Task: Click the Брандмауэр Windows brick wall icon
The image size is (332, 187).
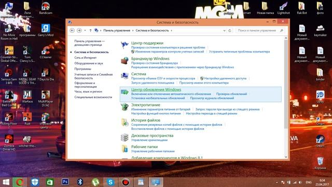Action: pyautogui.click(x=125, y=61)
